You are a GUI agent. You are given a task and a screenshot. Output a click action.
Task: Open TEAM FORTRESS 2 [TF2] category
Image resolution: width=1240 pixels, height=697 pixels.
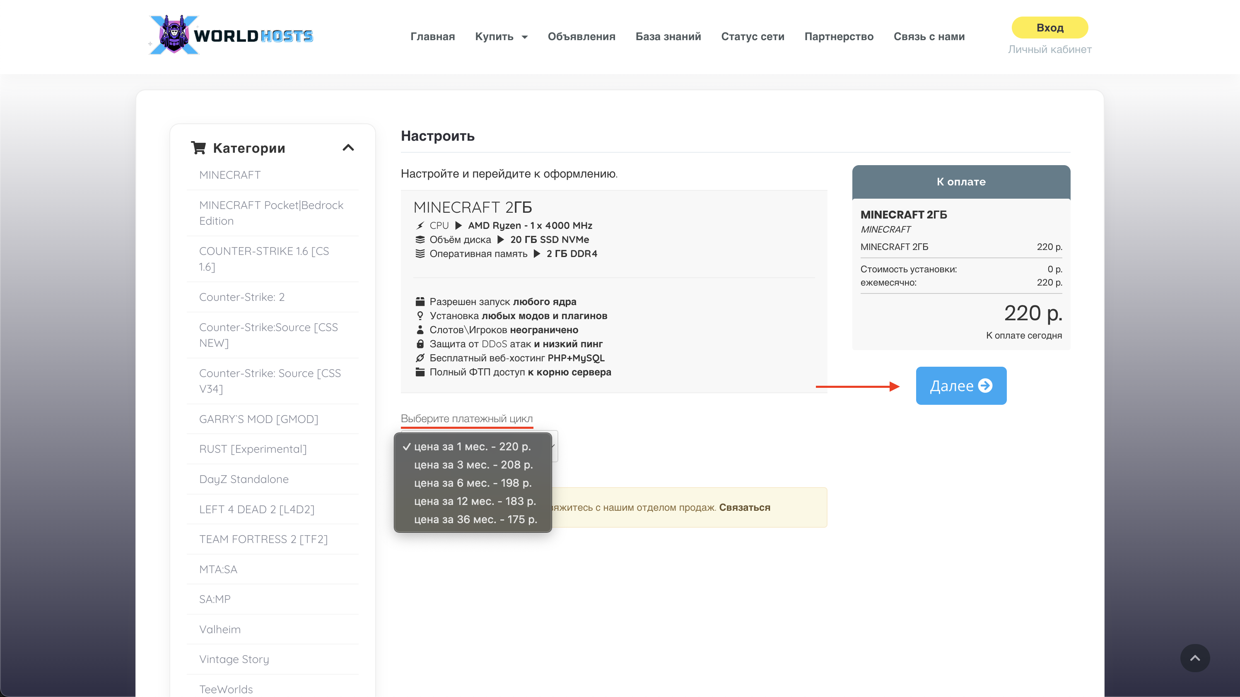[x=263, y=539]
